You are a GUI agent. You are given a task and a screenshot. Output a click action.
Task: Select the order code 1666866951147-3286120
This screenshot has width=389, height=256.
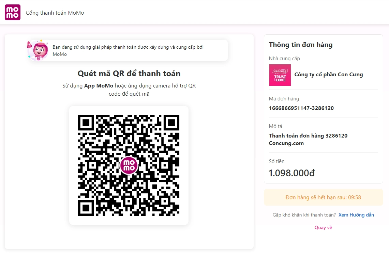(301, 108)
